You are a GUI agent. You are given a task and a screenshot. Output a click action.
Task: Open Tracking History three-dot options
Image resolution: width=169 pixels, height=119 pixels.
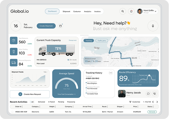[x=111, y=73]
